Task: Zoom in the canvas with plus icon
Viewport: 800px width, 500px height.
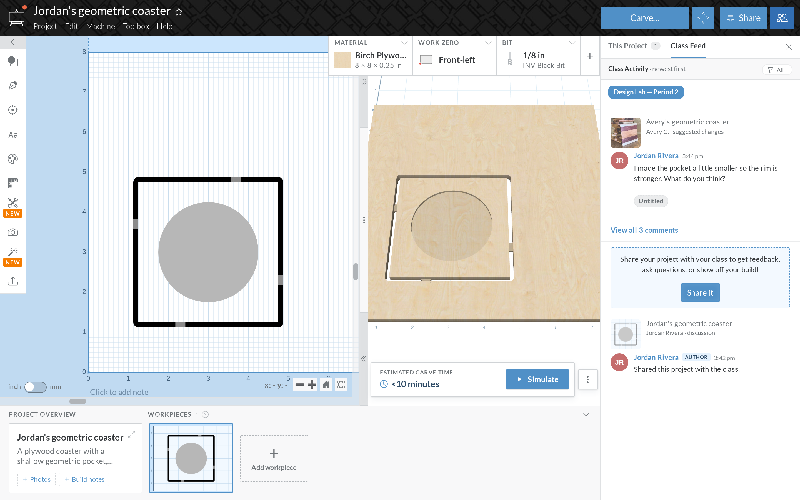Action: 312,384
